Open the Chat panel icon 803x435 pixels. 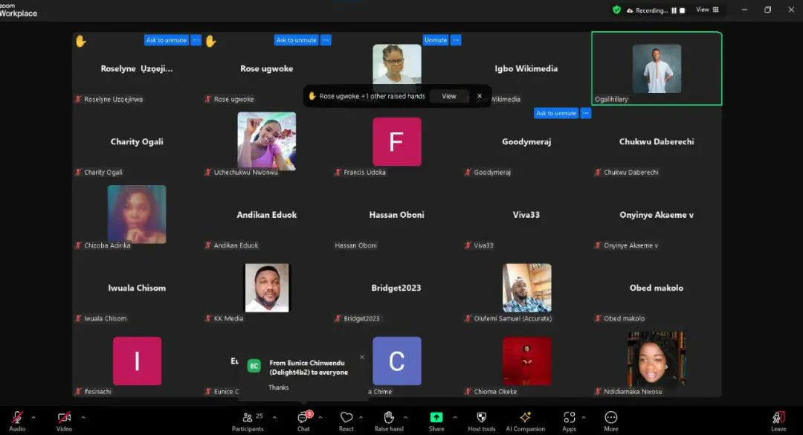coord(303,417)
